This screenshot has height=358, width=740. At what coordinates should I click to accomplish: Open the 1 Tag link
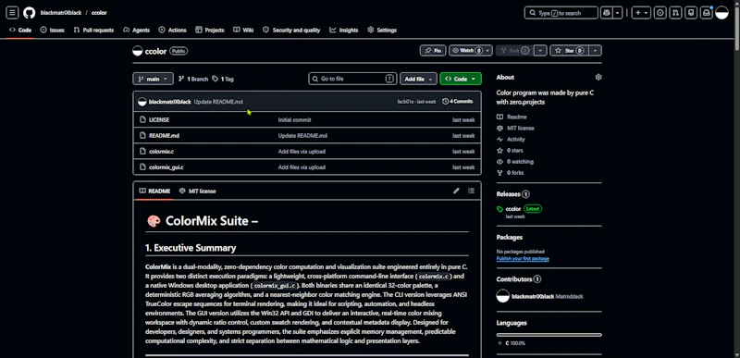click(223, 79)
